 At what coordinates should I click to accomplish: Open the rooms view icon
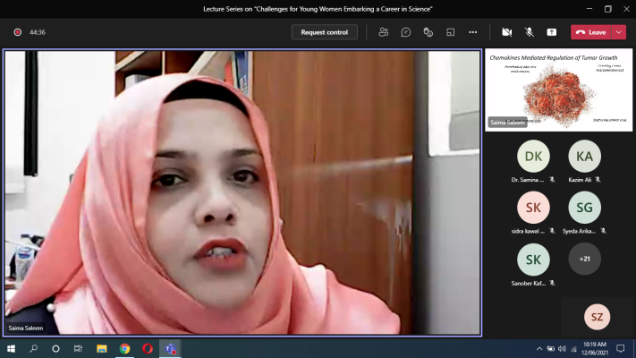451,32
